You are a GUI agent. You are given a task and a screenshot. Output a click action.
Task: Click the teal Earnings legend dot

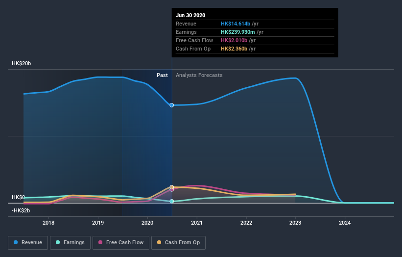58,242
